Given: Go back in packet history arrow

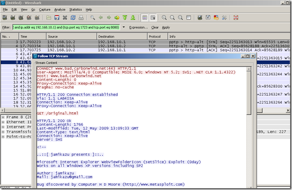Looking at the screenshot, I should [x=101, y=18].
